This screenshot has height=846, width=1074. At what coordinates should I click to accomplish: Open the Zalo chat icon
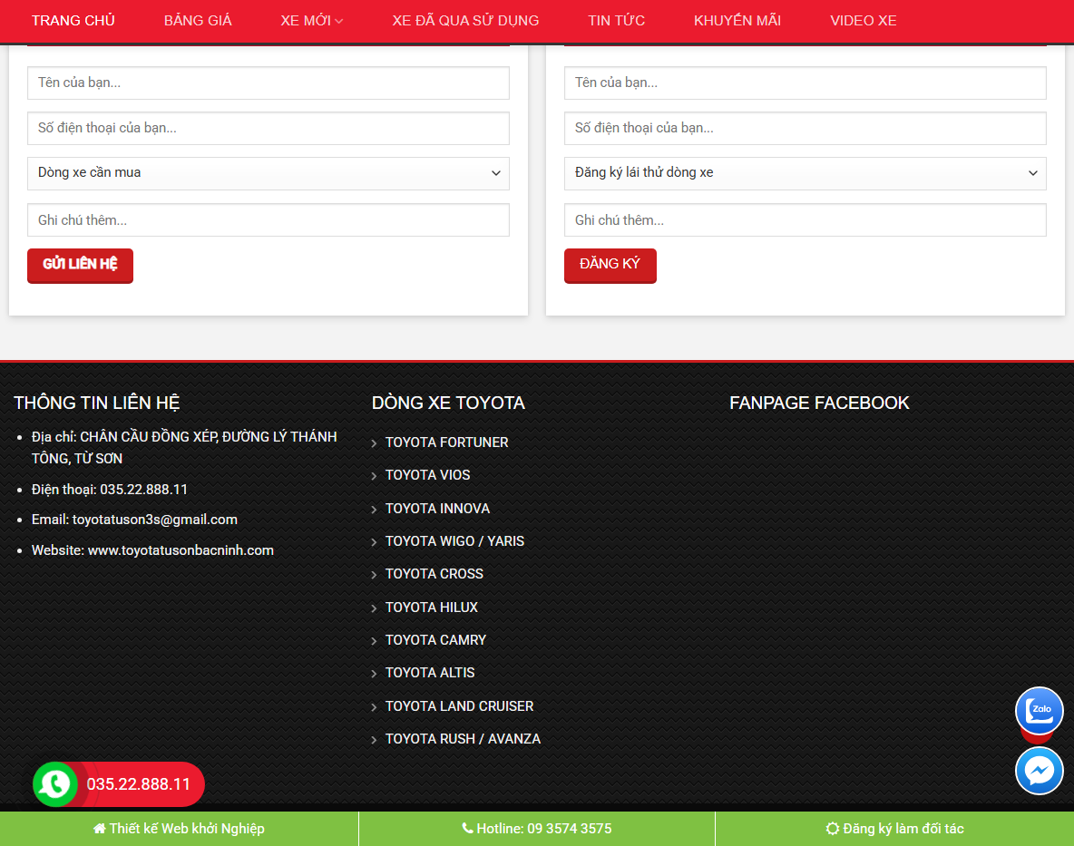point(1039,711)
